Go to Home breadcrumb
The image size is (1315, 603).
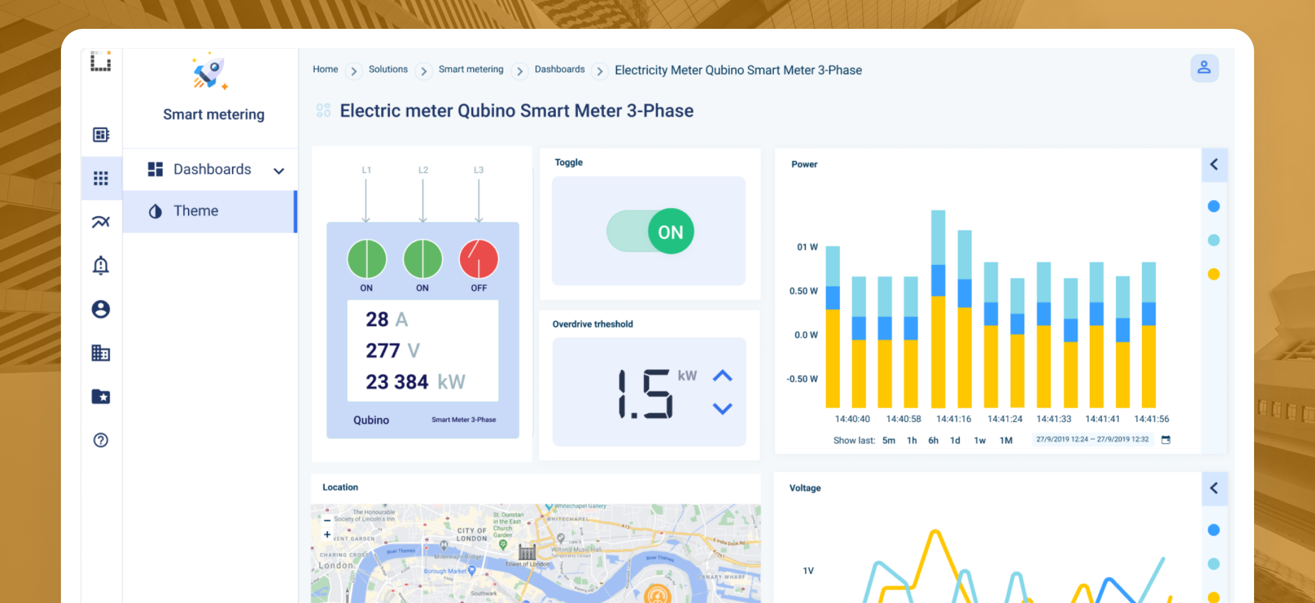[x=325, y=69]
